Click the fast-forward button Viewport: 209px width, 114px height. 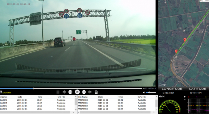[84, 92]
